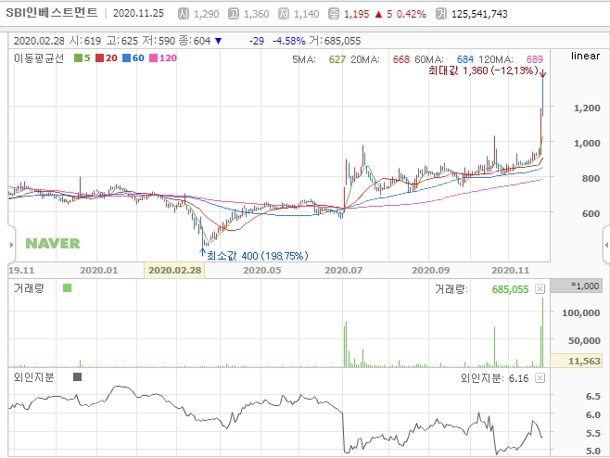Click the 60MA value 684
Image resolution: width=610 pixels, height=458 pixels.
pyautogui.click(x=464, y=59)
